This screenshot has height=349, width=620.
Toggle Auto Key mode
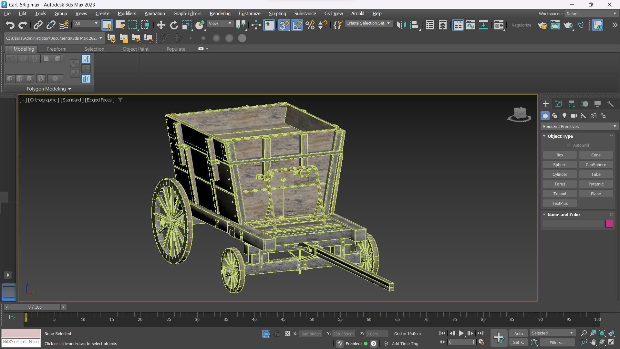coord(518,333)
